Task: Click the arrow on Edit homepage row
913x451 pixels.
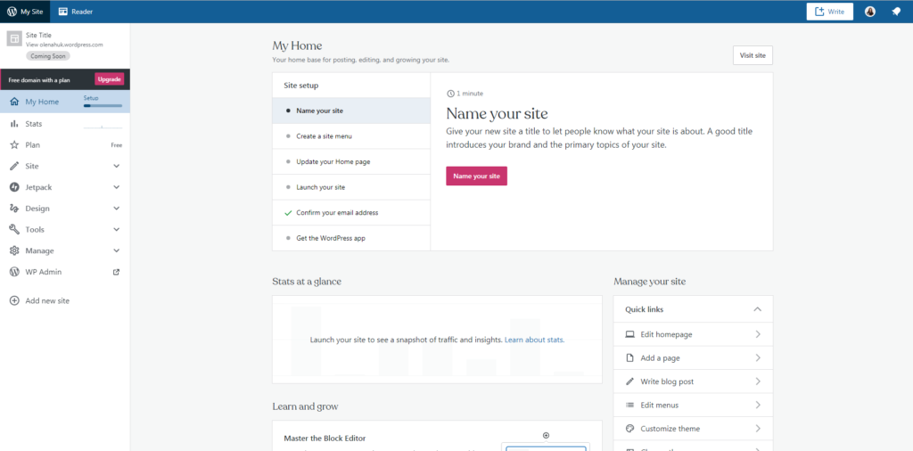Action: click(758, 334)
